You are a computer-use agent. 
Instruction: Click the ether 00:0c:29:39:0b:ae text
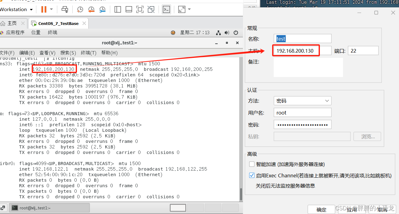click(51, 80)
